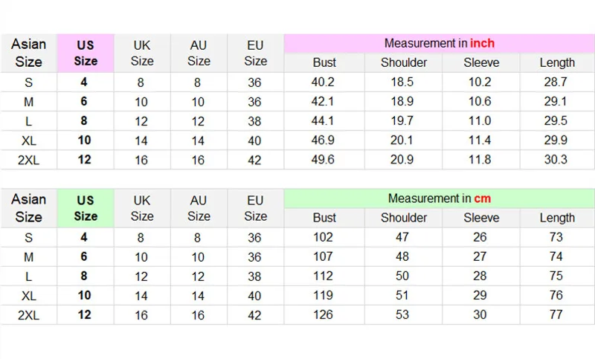Click the 11.4 sleeve value
This screenshot has width=595, height=359.
click(x=480, y=140)
